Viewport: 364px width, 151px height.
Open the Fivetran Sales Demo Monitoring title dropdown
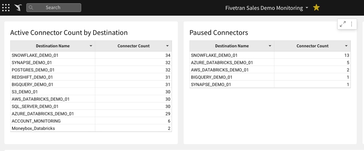click(x=307, y=8)
